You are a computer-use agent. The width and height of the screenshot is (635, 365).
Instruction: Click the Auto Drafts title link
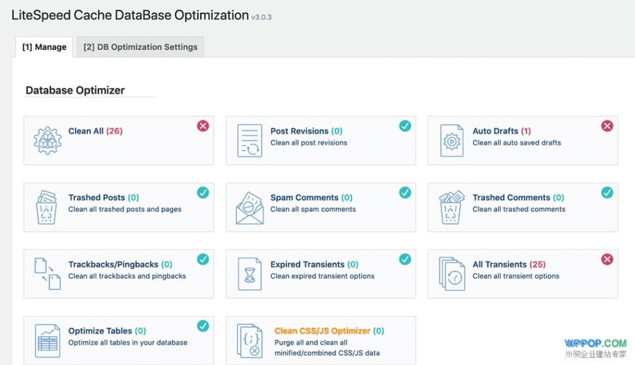pyautogui.click(x=495, y=131)
